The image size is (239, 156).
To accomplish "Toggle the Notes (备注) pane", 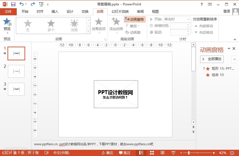I will pyautogui.click(x=107, y=153).
